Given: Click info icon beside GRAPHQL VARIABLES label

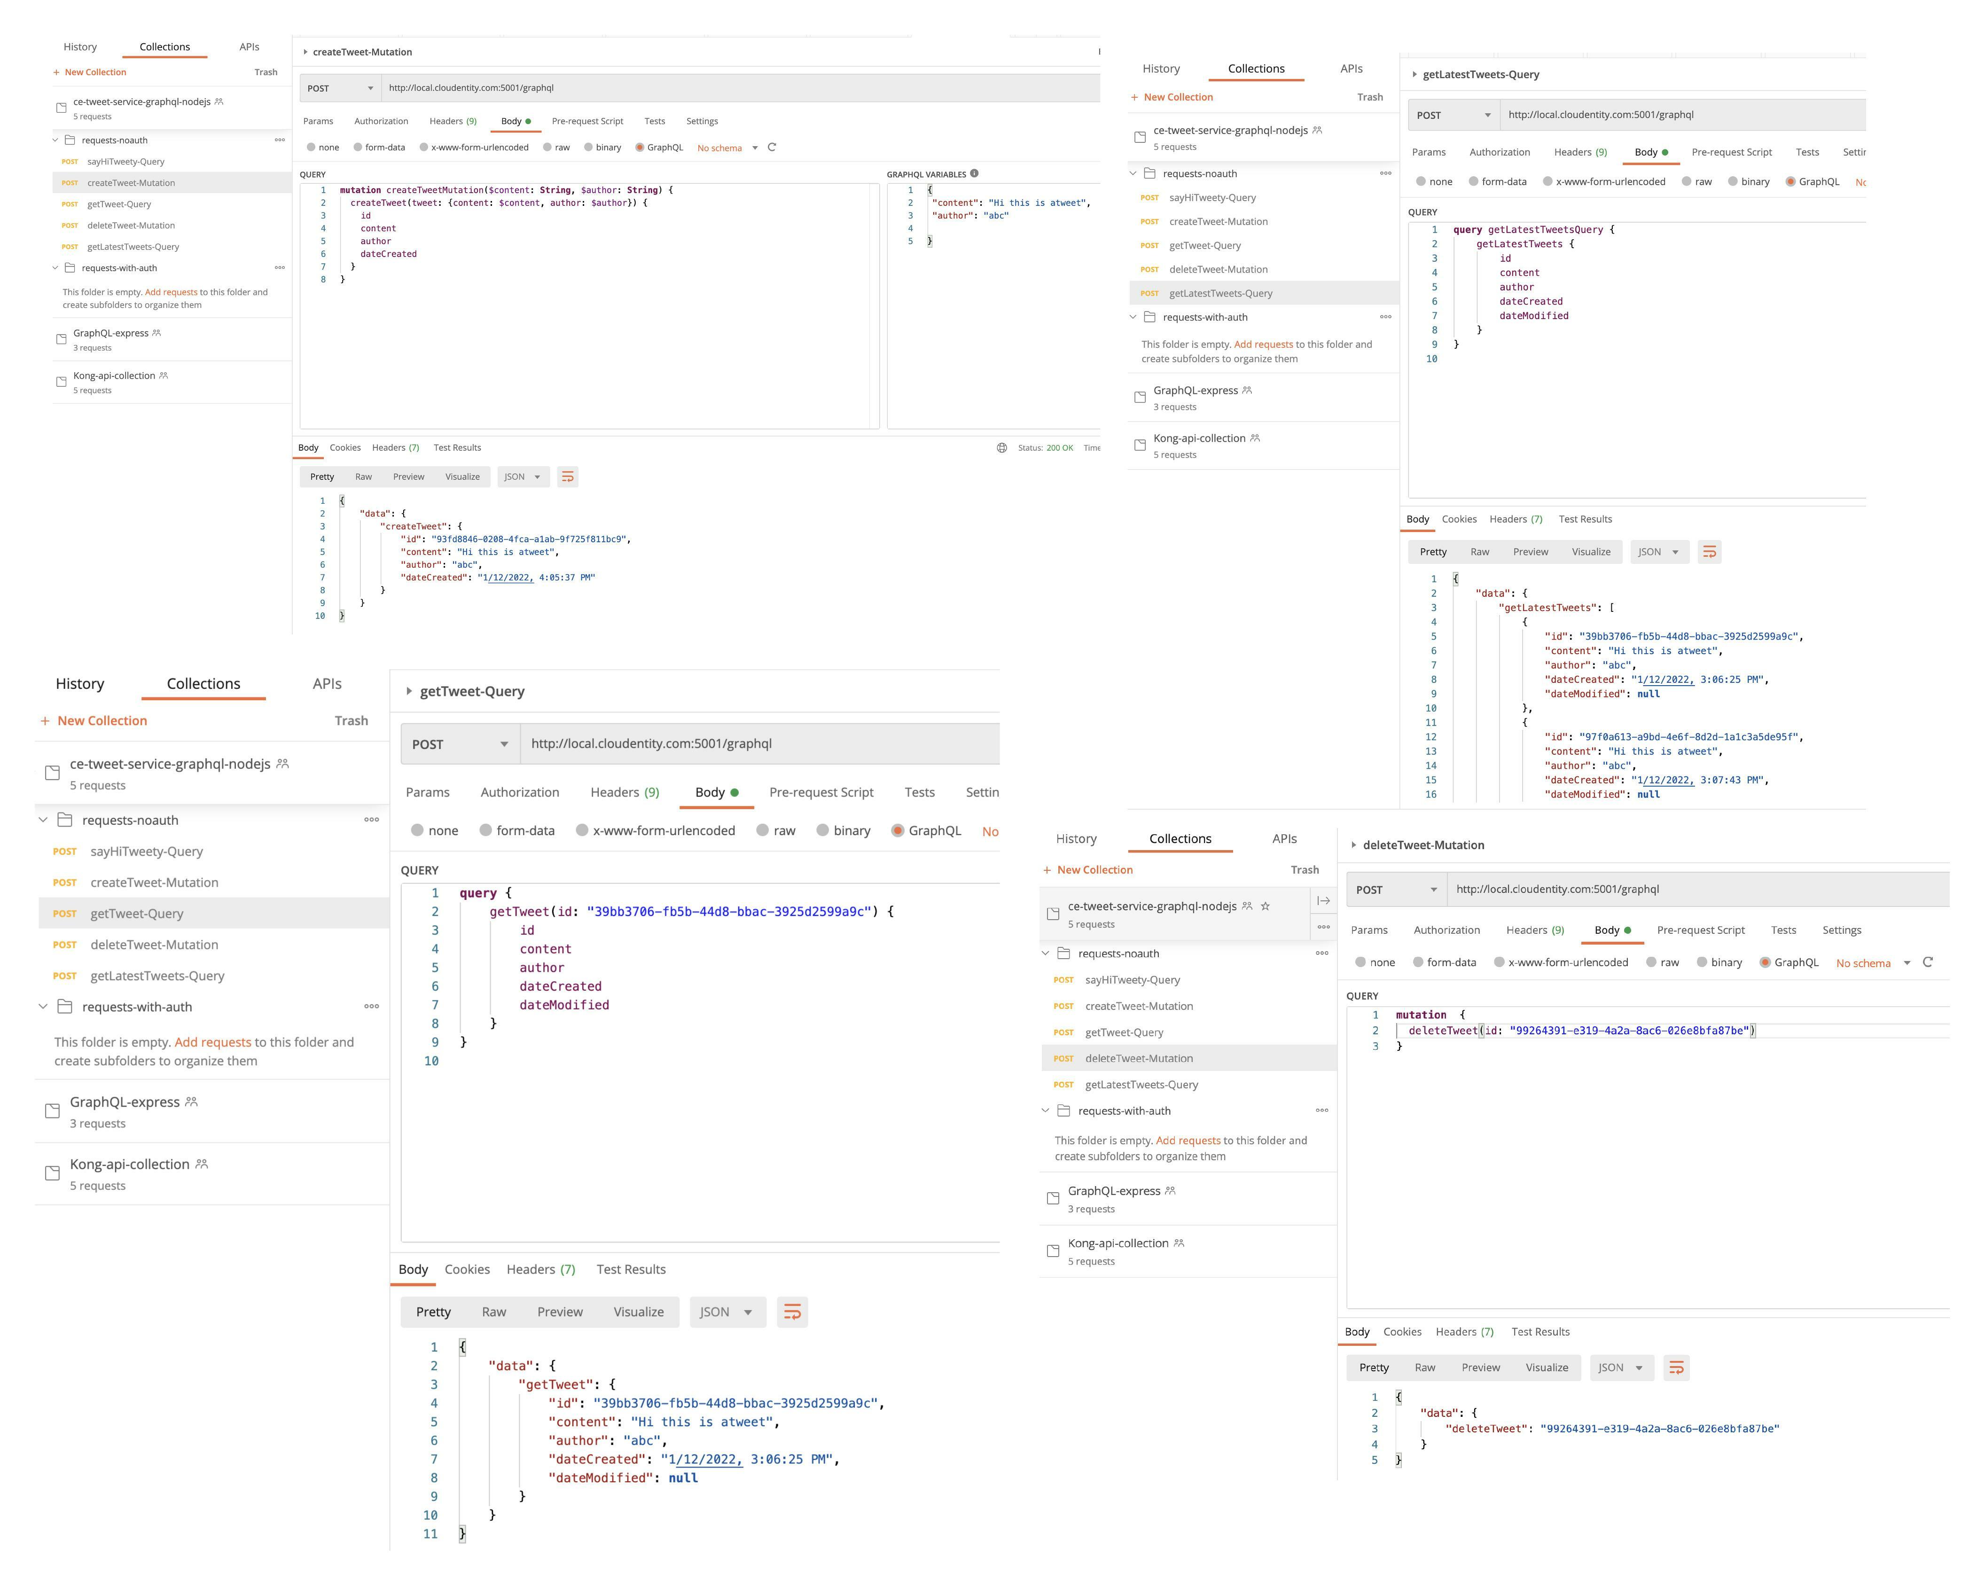Looking at the screenshot, I should tap(974, 173).
